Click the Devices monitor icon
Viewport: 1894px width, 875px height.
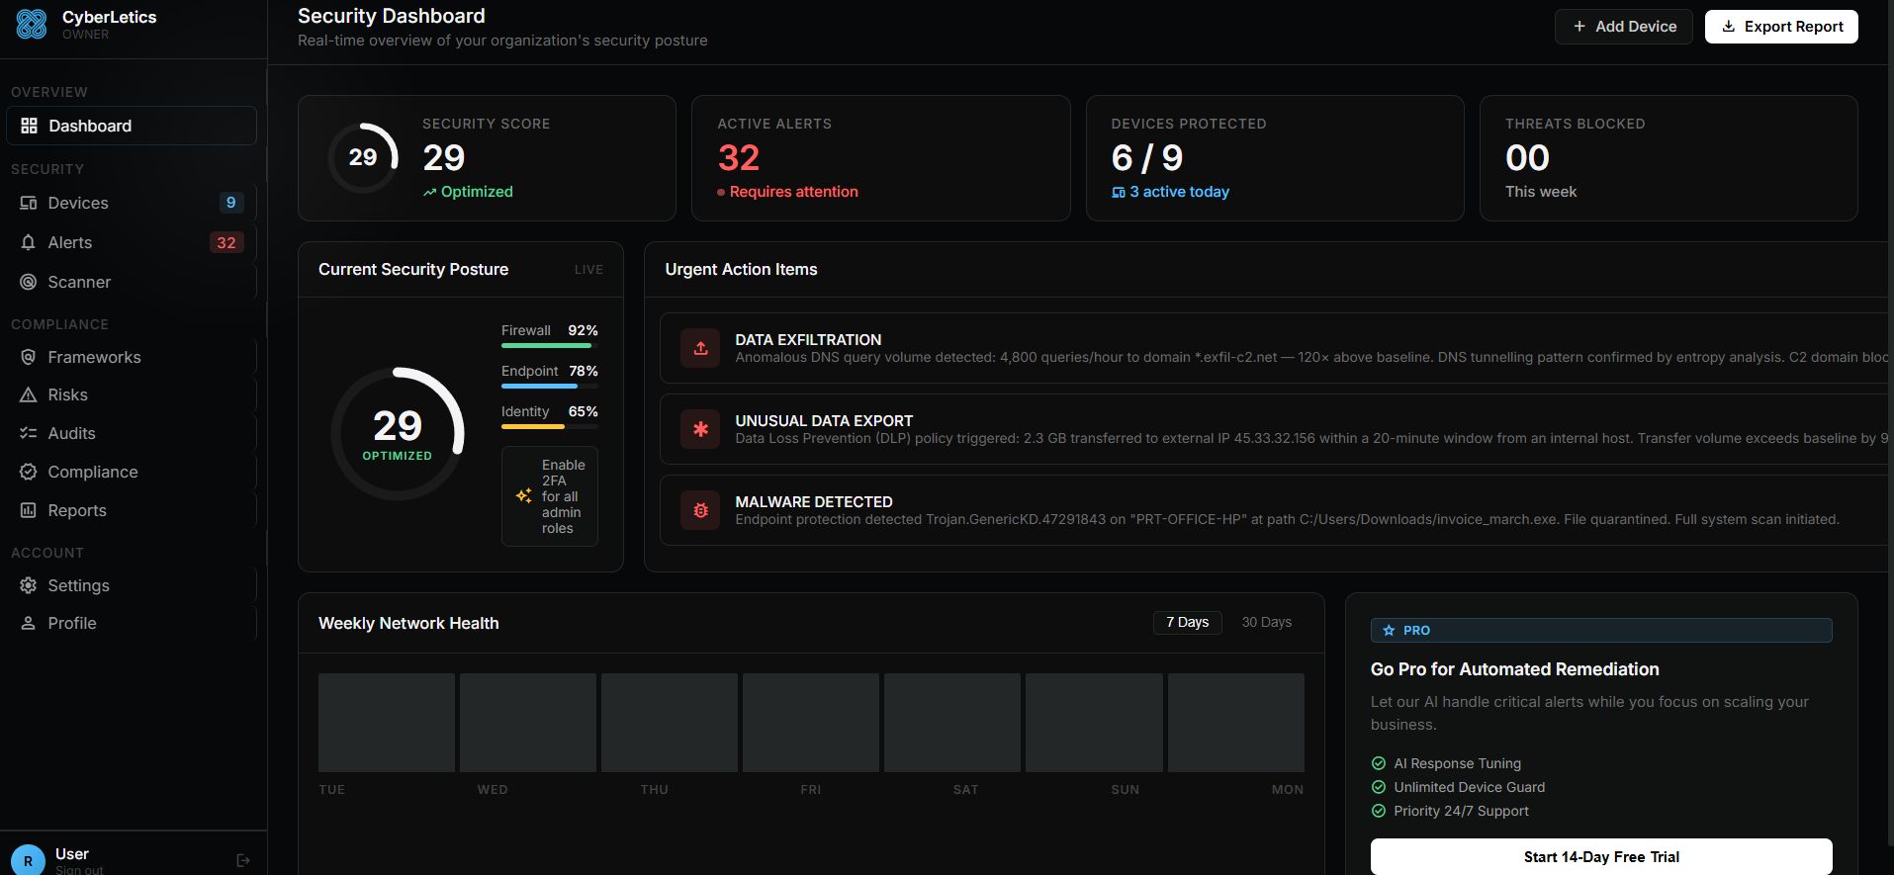[x=29, y=203]
